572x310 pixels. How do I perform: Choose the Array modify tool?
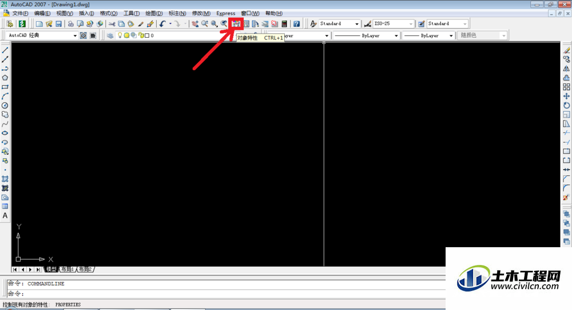pos(566,87)
